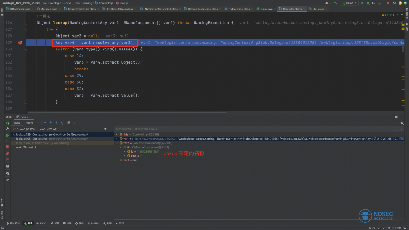409x230 pixels.
Task: Open the 问题 problems tool window
Action: click(x=55, y=223)
